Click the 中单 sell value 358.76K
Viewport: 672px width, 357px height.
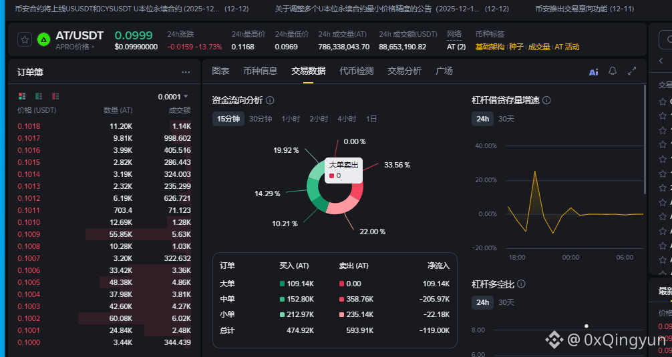[360, 299]
